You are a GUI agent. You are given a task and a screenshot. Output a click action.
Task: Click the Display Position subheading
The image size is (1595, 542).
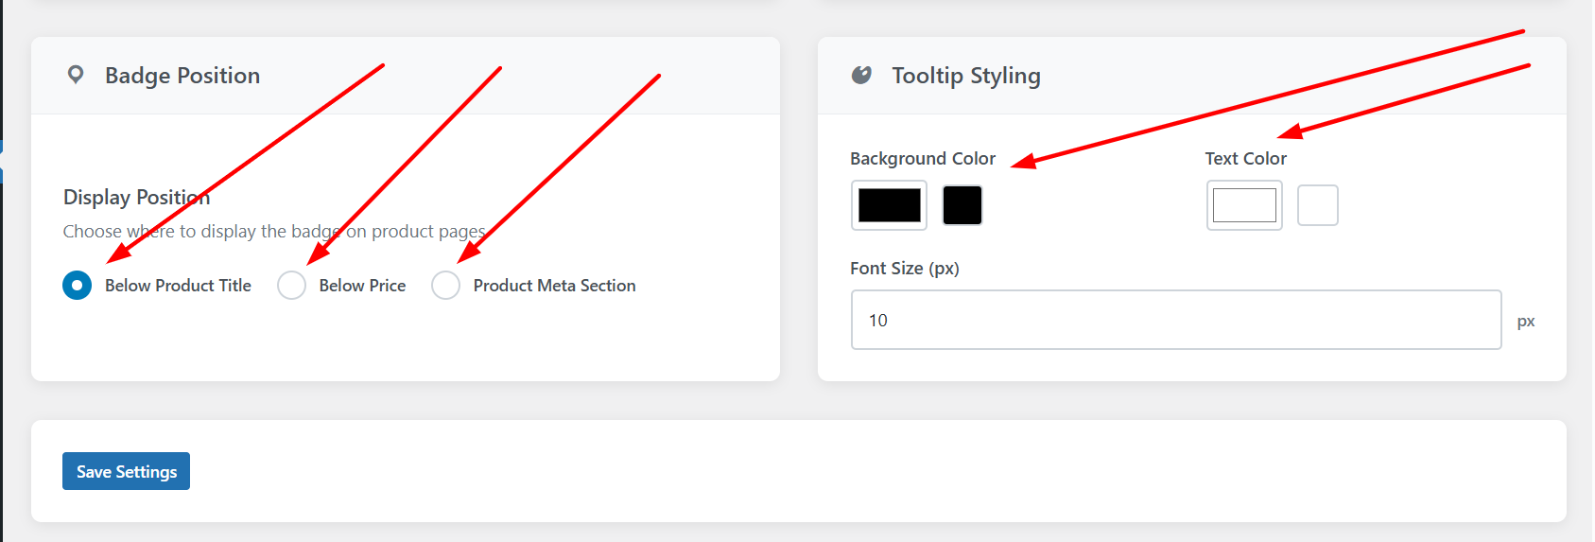(136, 198)
